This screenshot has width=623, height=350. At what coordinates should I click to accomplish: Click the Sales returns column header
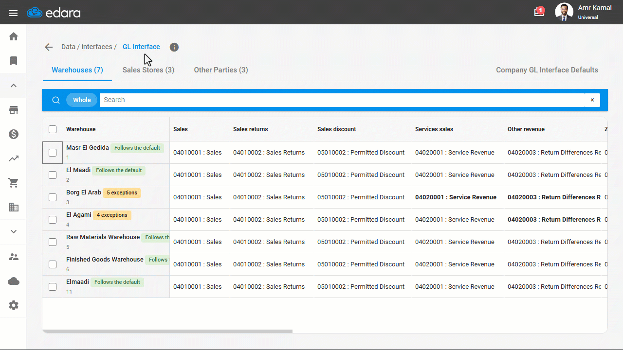tap(251, 129)
